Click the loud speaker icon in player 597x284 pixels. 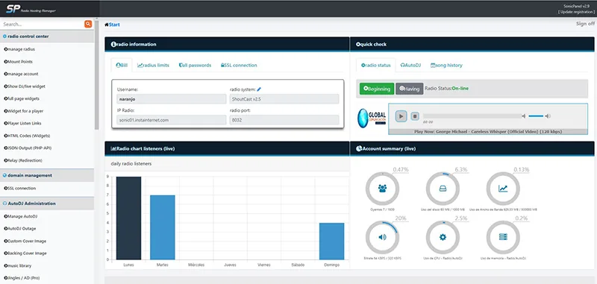pyautogui.click(x=548, y=116)
